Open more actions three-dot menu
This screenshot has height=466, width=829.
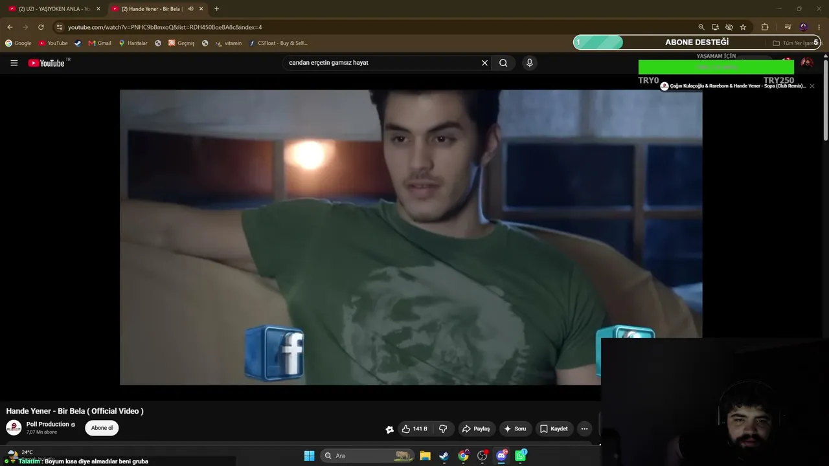[584, 428]
